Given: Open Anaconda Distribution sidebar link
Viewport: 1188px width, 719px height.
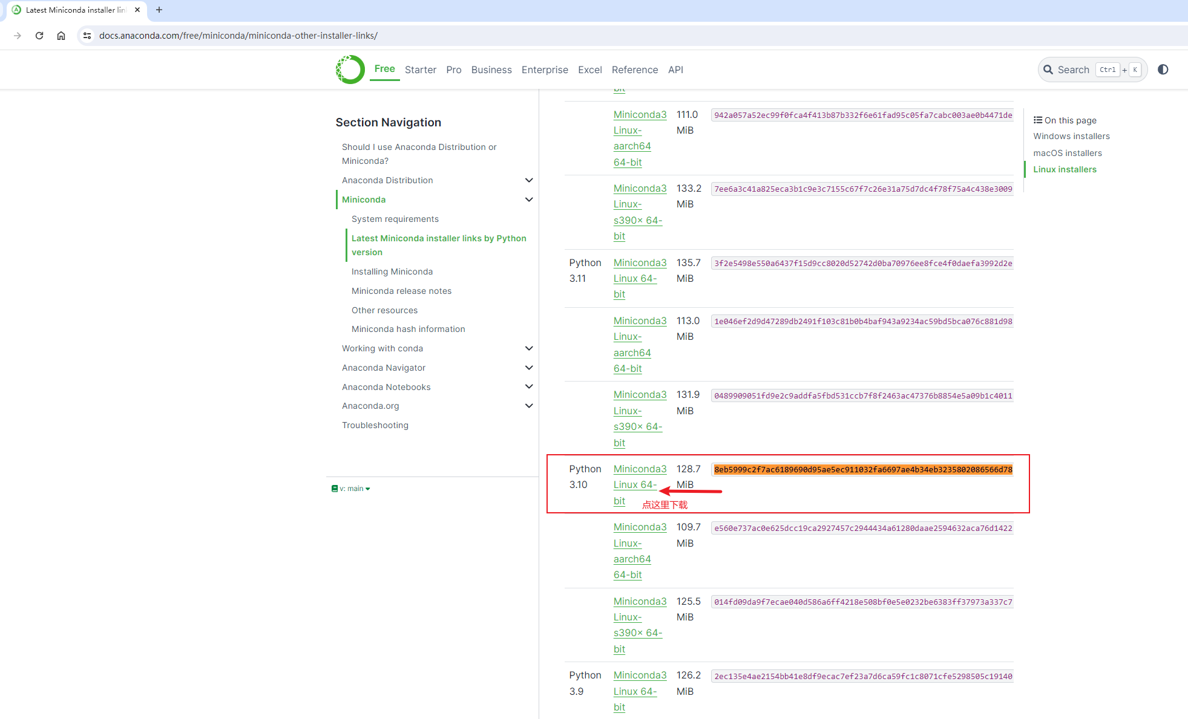Looking at the screenshot, I should tap(387, 180).
